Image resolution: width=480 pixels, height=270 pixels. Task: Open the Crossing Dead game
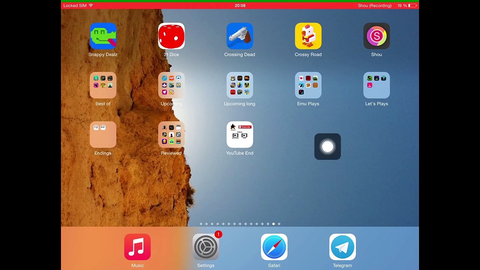click(240, 36)
